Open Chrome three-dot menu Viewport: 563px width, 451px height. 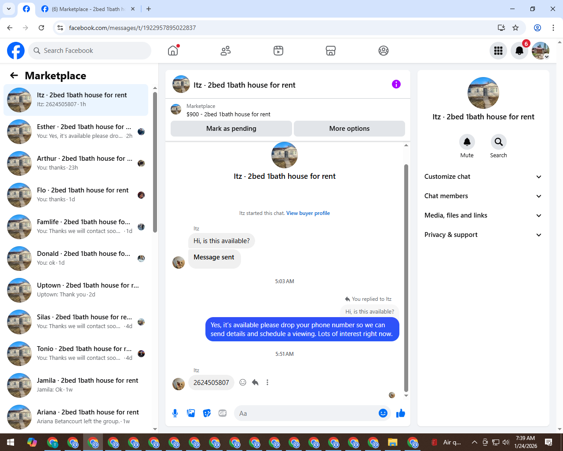[553, 28]
